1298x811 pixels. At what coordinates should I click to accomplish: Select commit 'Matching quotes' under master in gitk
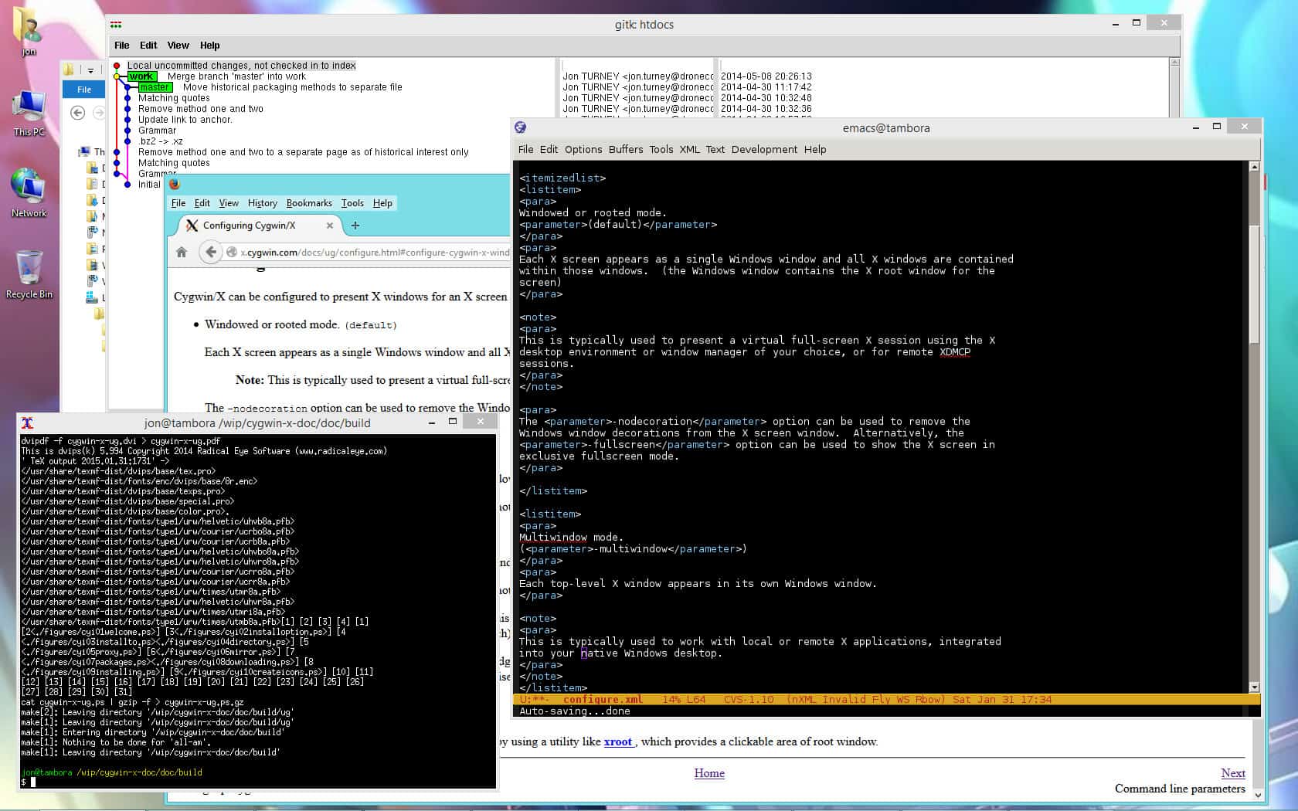click(174, 98)
